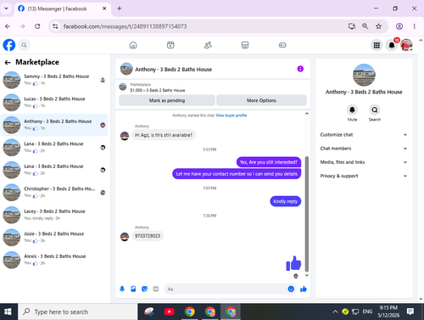The width and height of the screenshot is (424, 320).
Task: Open the View buyer profile link
Action: point(232,115)
